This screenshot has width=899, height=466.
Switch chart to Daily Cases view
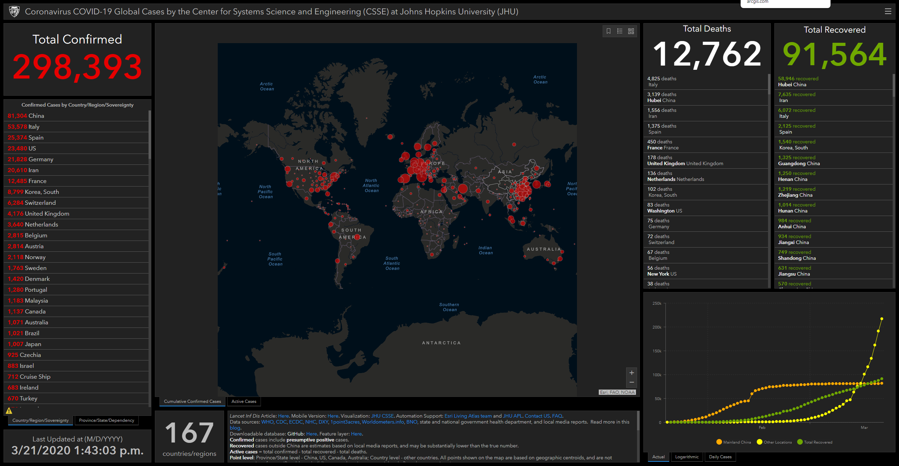click(720, 457)
